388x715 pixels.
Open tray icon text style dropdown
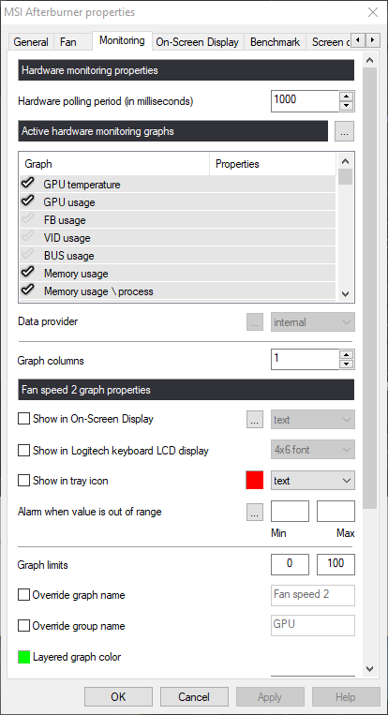[x=313, y=481]
